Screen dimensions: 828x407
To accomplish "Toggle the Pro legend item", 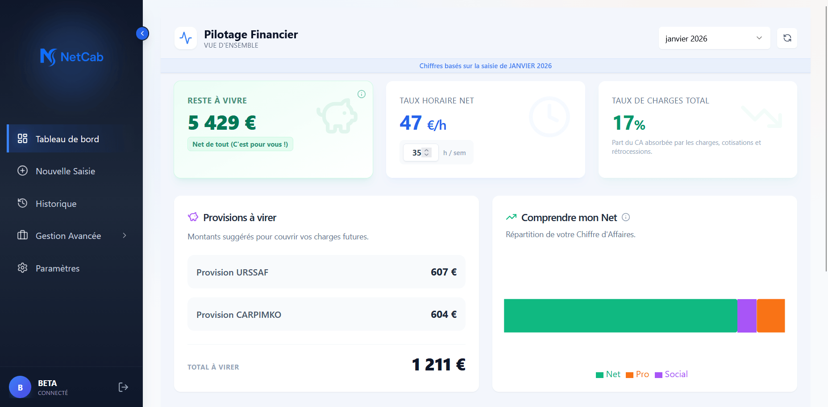I will (x=637, y=374).
